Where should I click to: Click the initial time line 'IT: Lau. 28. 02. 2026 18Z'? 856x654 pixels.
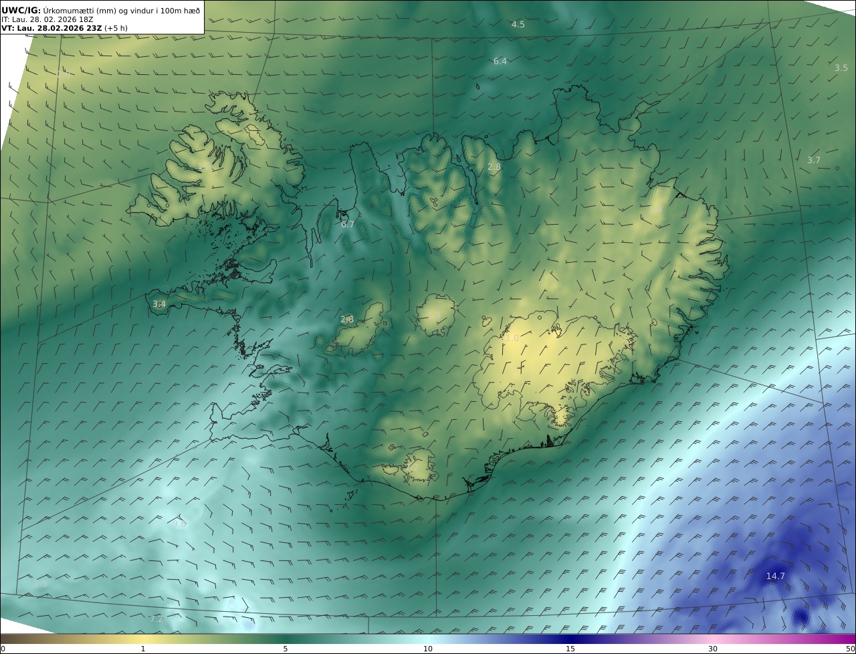(47, 19)
